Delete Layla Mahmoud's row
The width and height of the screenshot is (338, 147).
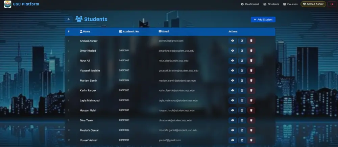(251, 100)
